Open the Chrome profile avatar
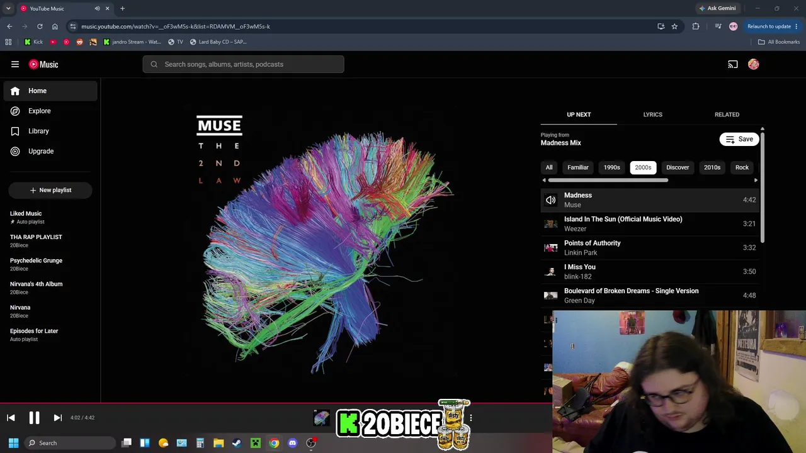 733,26
